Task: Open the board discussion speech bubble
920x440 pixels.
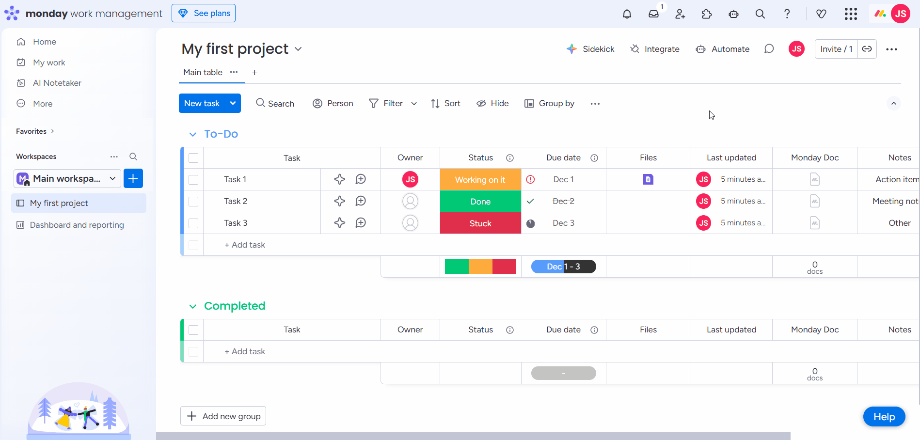Action: pyautogui.click(x=769, y=49)
